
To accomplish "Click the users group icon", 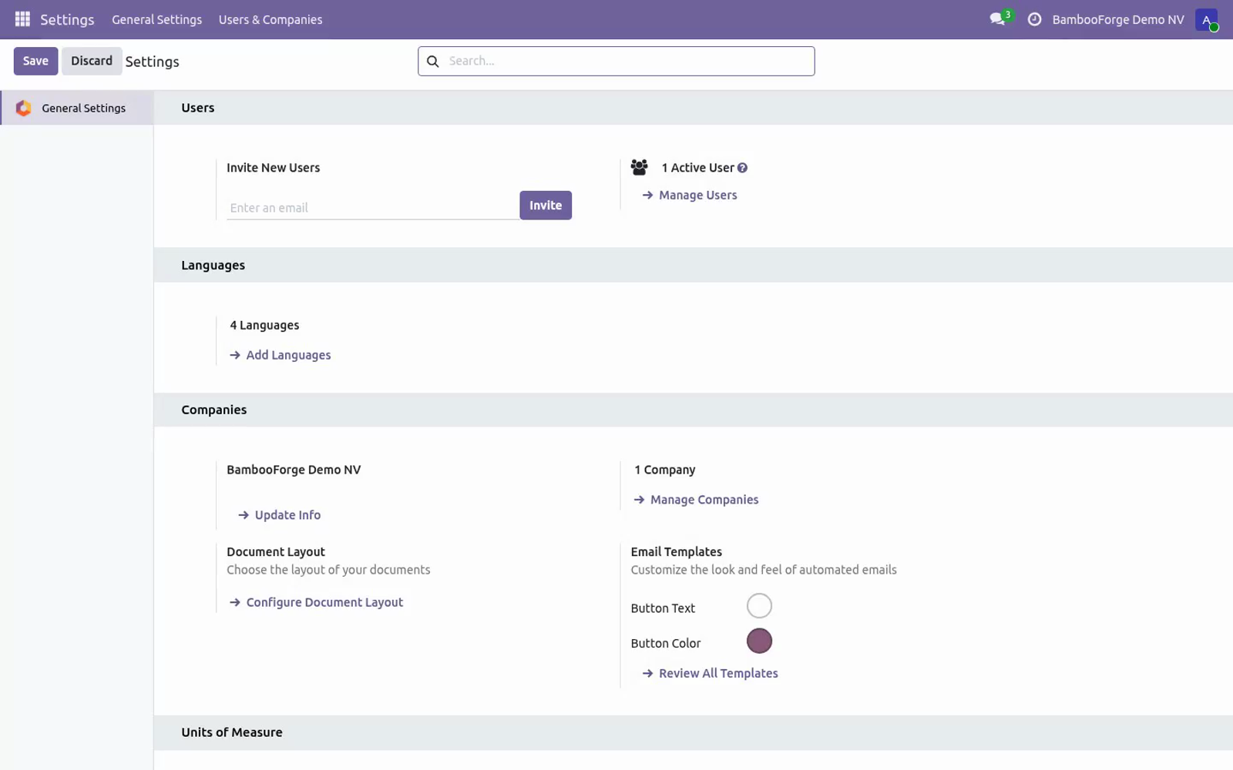I will tap(639, 167).
